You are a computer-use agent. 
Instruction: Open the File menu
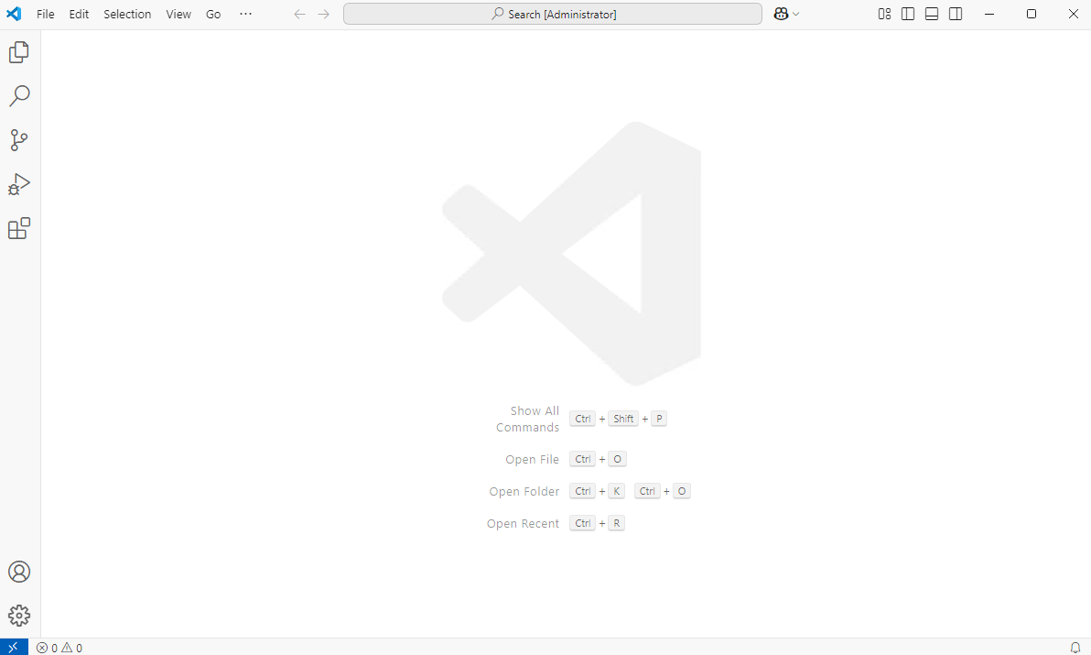46,14
